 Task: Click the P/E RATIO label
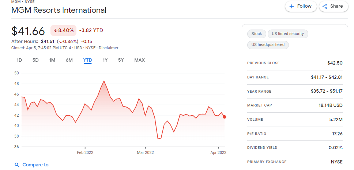(x=257, y=134)
